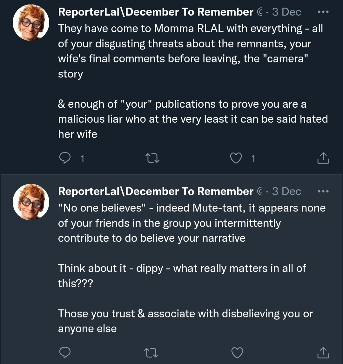Image resolution: width=343 pixels, height=364 pixels.
Task: Open ReporterLal profile from second tweet's name
Action: 156,192
